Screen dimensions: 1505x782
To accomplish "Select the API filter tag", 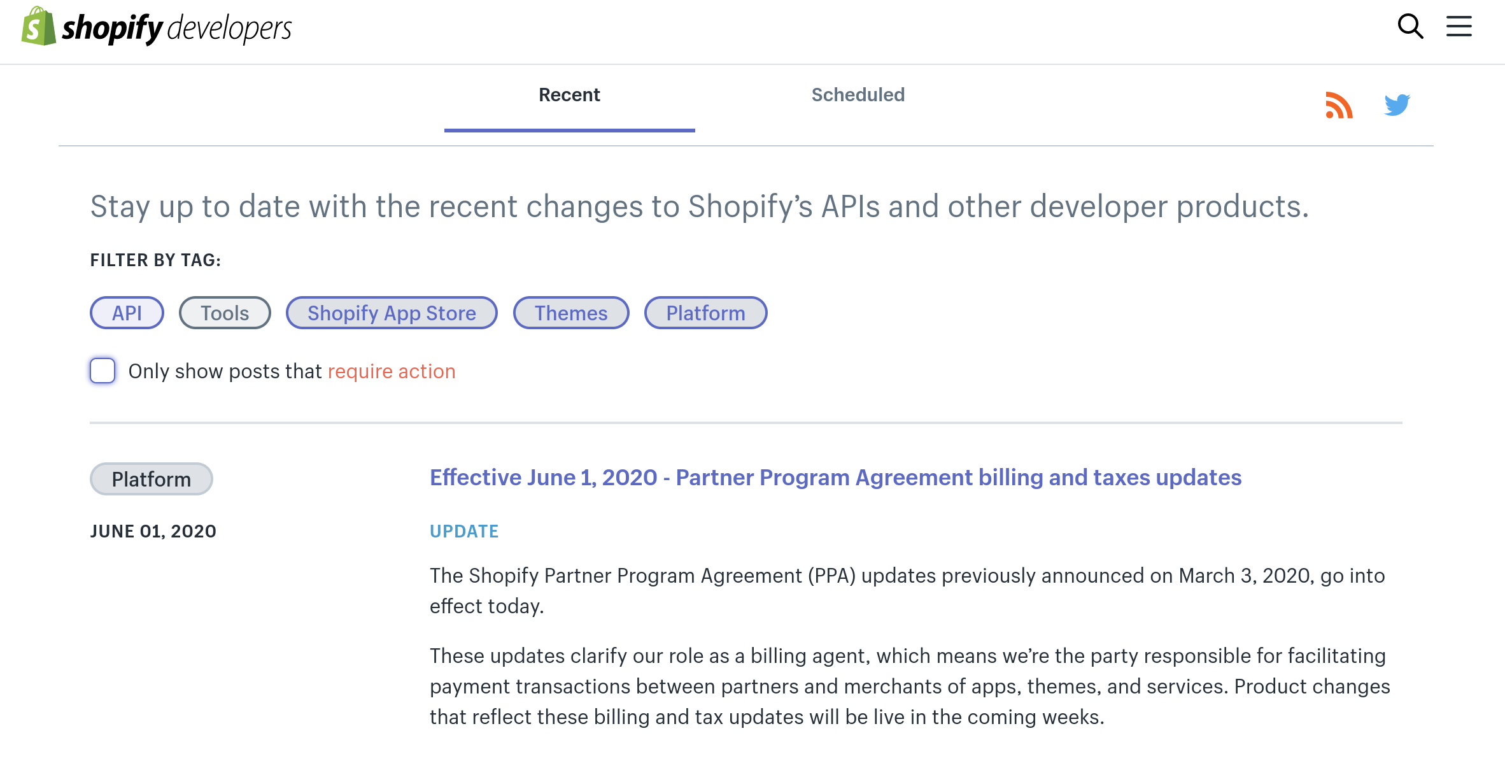I will (x=127, y=313).
